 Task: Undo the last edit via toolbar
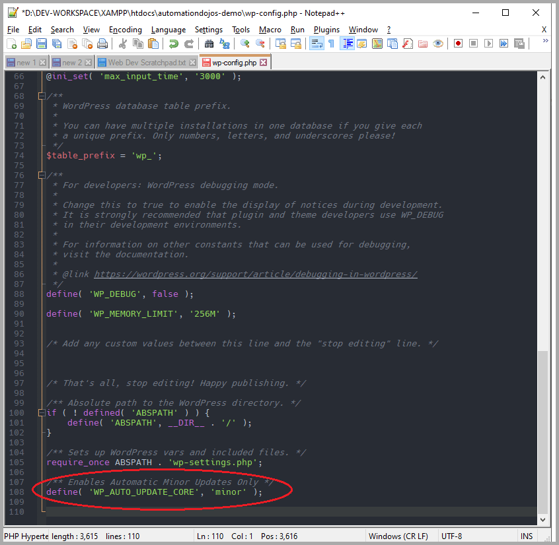(x=173, y=44)
